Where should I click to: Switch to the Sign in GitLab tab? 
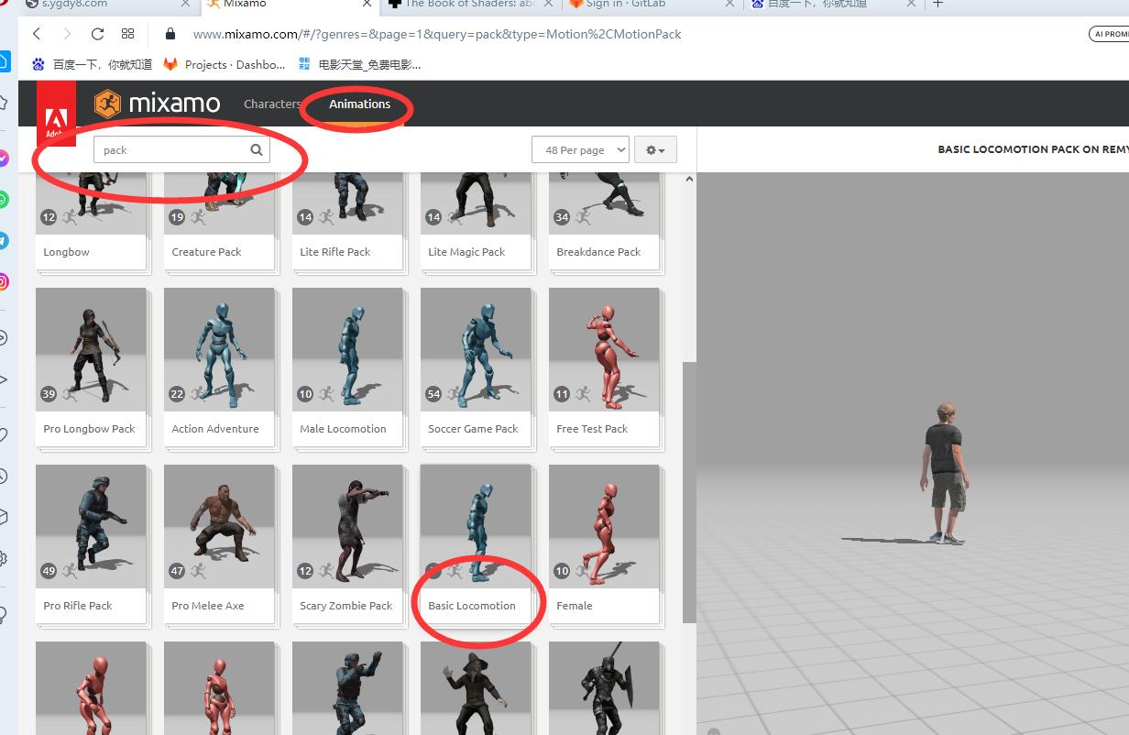(652, 5)
